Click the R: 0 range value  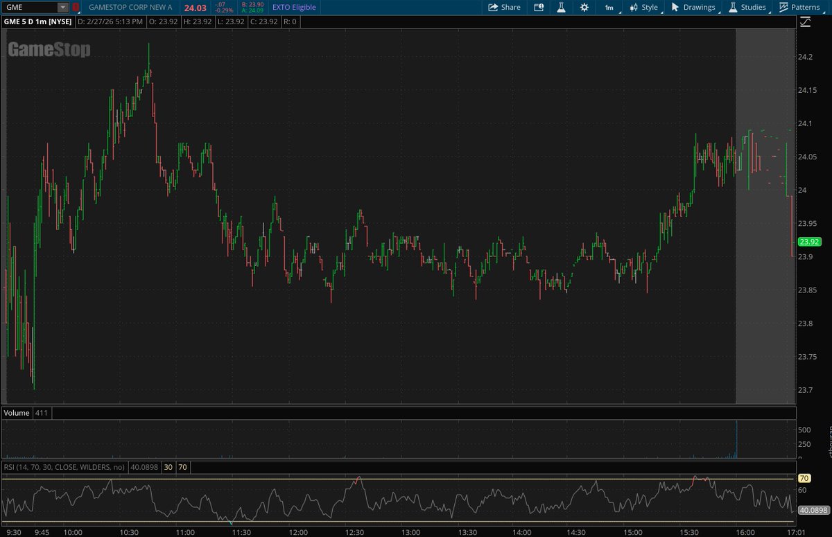click(x=289, y=21)
